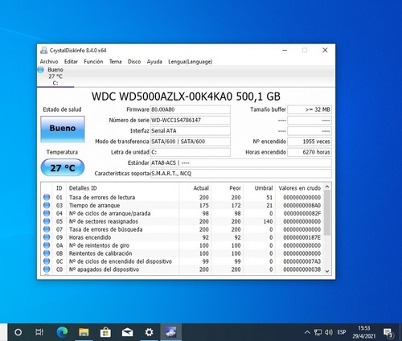The image size is (402, 341).
Task: Open File Explorer from the taskbar
Action: point(84,332)
